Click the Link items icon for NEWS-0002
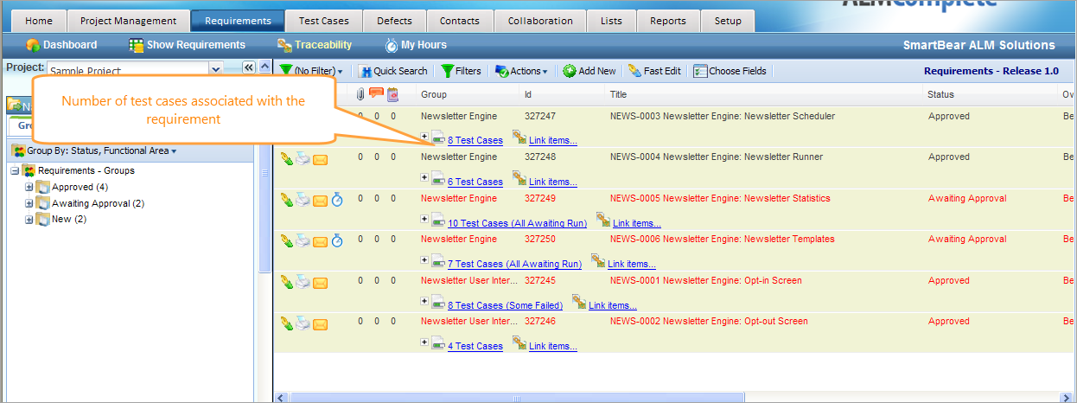This screenshot has height=403, width=1077. pyautogui.click(x=519, y=344)
